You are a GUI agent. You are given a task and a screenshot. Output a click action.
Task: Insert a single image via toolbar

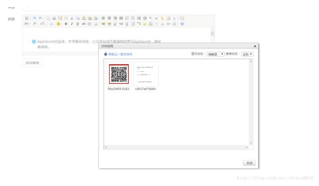(x=103, y=24)
